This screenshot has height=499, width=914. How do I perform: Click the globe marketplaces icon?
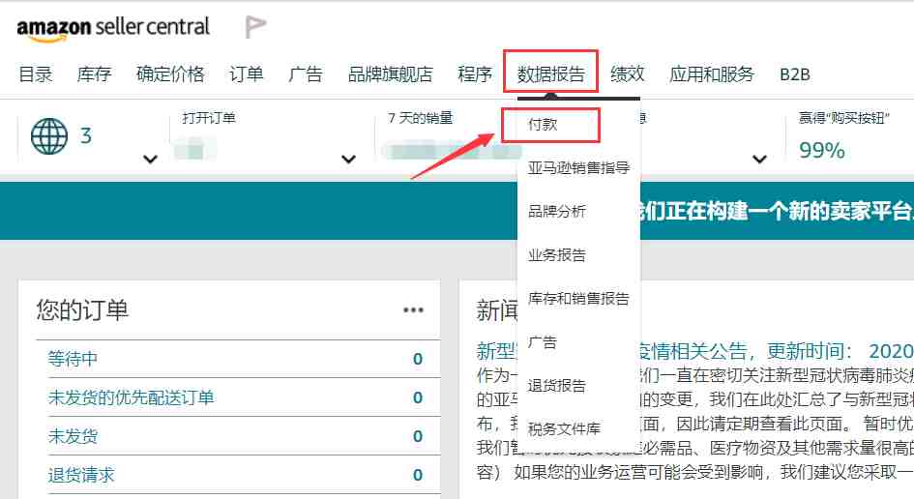click(x=49, y=136)
